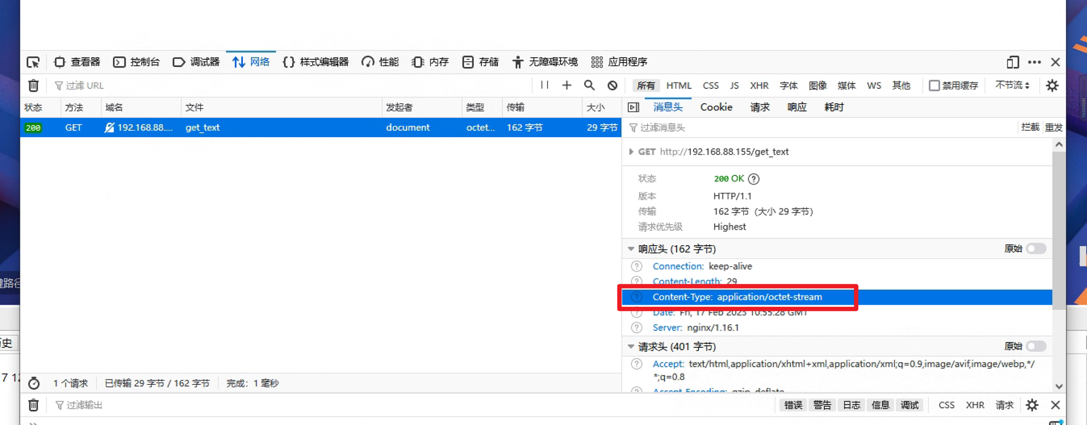Open help for Accept header
1087x425 pixels.
click(637, 364)
